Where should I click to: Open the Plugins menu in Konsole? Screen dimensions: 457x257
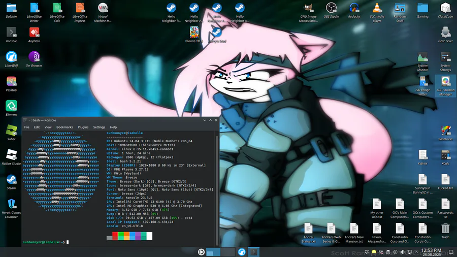(83, 127)
